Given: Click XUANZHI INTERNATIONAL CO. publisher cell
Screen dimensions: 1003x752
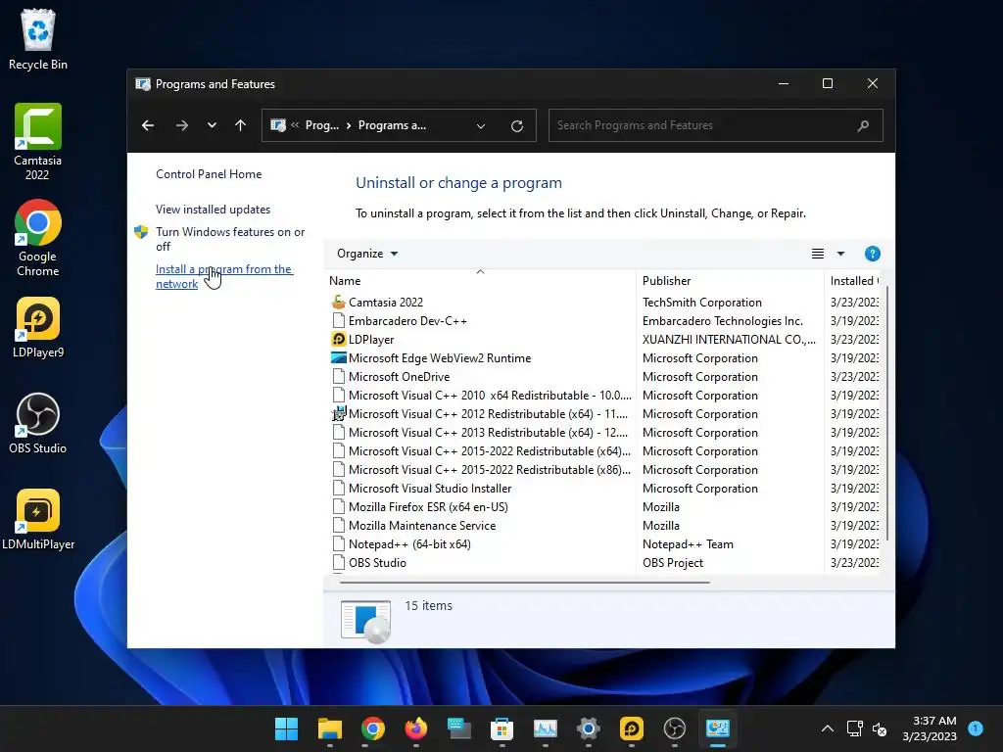Looking at the screenshot, I should [x=729, y=340].
